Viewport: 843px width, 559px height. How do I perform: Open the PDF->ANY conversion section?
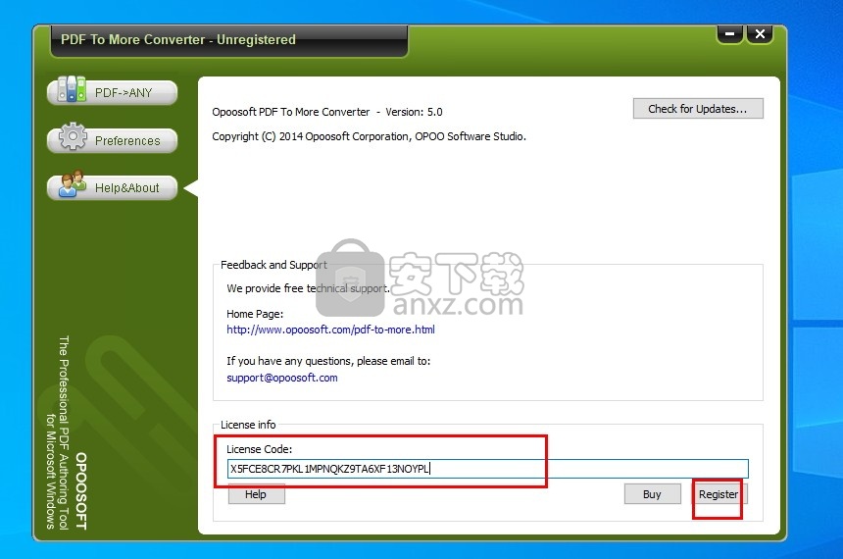click(x=112, y=92)
